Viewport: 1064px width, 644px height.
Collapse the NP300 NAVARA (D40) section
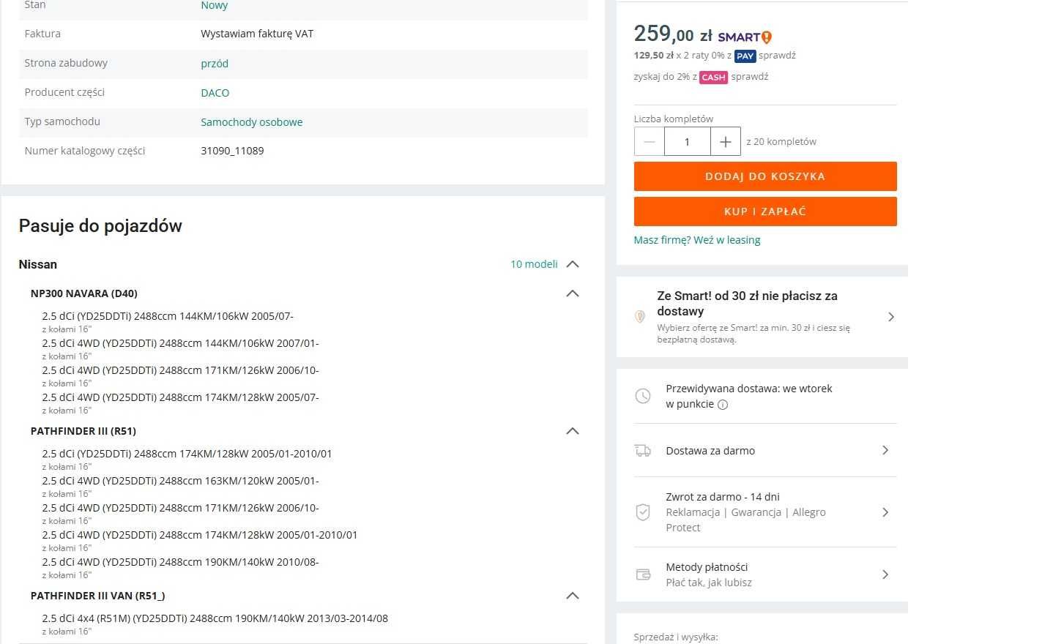[x=573, y=293]
